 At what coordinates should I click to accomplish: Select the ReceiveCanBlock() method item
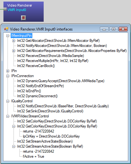[36, 66]
